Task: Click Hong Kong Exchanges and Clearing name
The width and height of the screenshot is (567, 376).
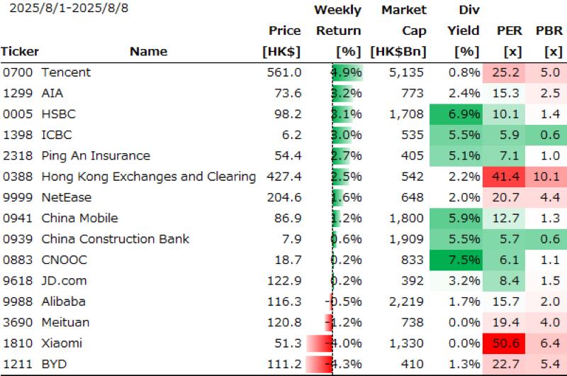Action: (x=149, y=177)
